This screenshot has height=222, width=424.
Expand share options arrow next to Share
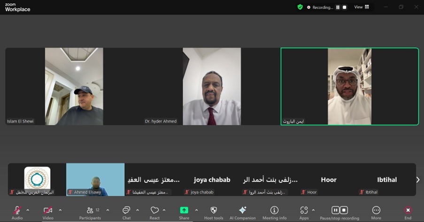196,210
